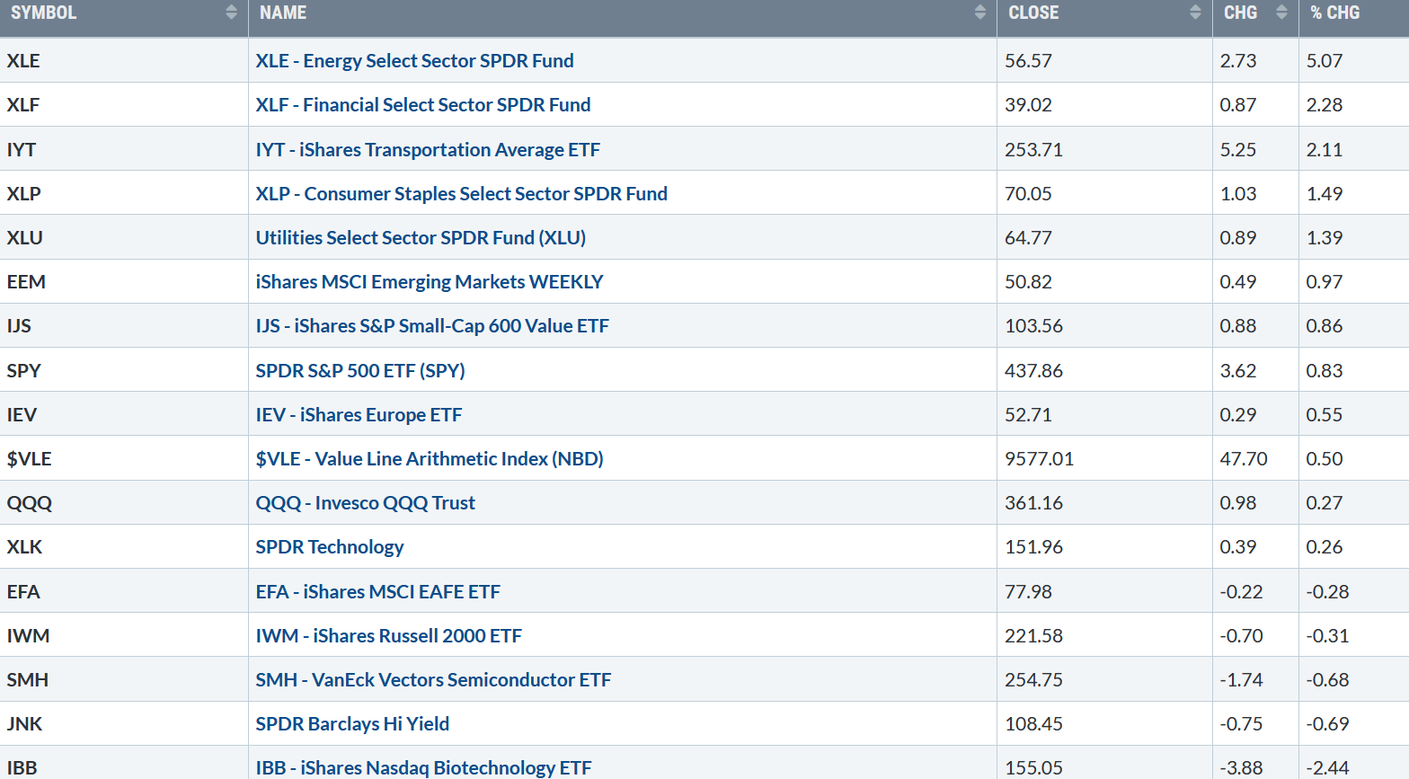Click the close value 70.05
This screenshot has width=1409, height=779.
point(1028,193)
